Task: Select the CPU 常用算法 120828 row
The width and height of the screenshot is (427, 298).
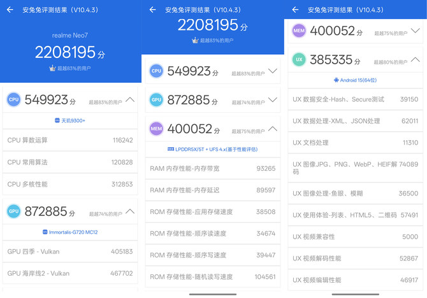Action: click(x=70, y=162)
